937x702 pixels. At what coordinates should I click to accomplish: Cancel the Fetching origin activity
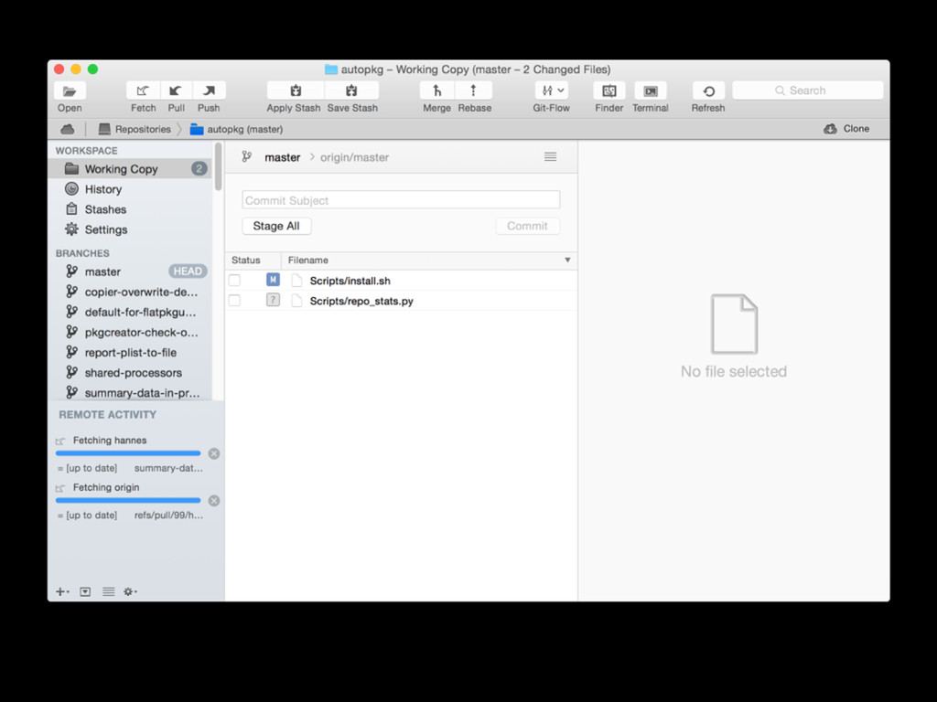point(214,501)
